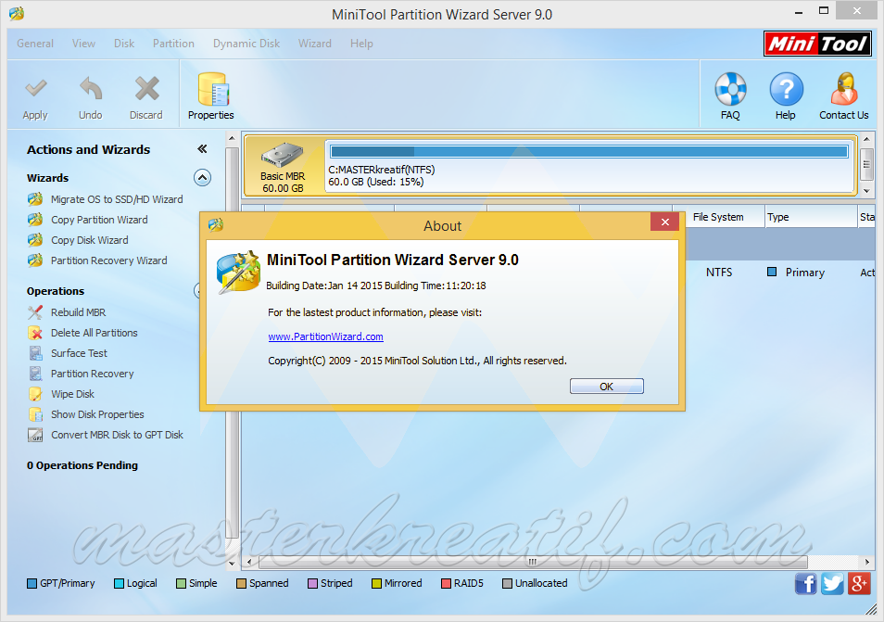The image size is (884, 622).
Task: Open the Google Plus social icon
Action: pos(859,584)
